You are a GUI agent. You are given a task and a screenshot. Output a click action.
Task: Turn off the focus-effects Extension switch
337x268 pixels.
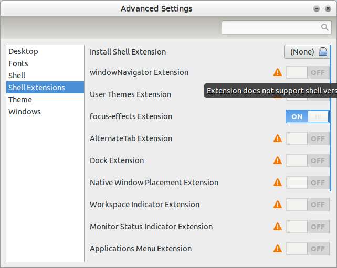[307, 116]
